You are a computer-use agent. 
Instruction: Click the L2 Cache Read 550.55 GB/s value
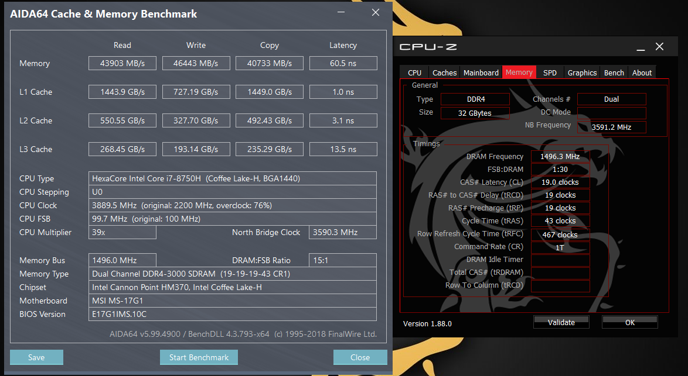[122, 120]
